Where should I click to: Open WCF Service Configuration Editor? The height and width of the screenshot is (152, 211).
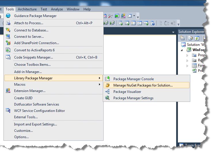[54, 111]
